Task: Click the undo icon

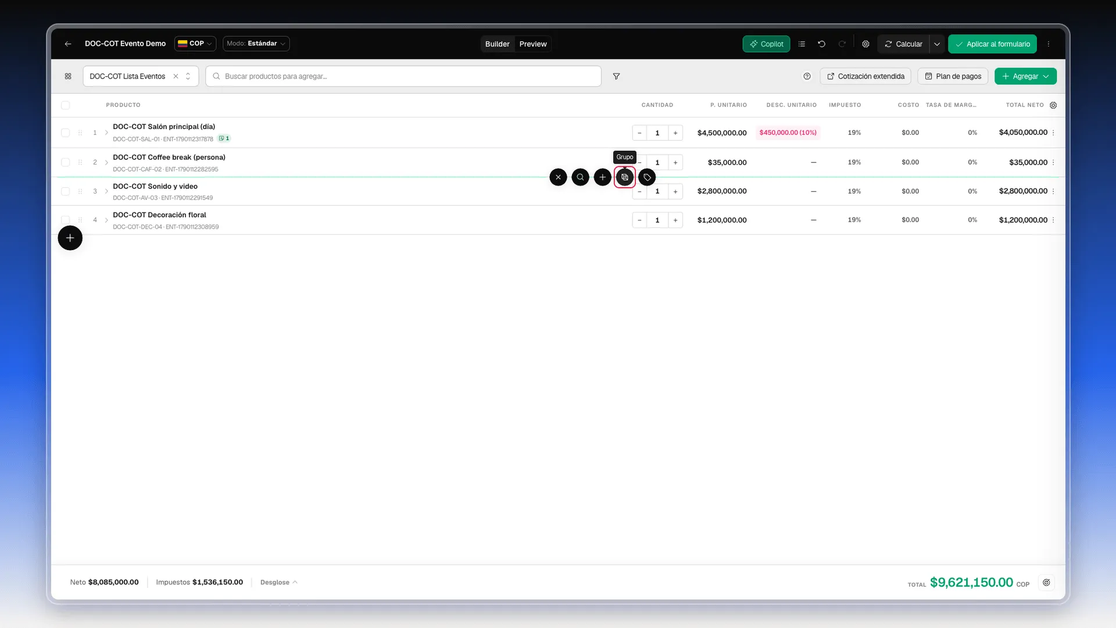Action: click(x=821, y=44)
